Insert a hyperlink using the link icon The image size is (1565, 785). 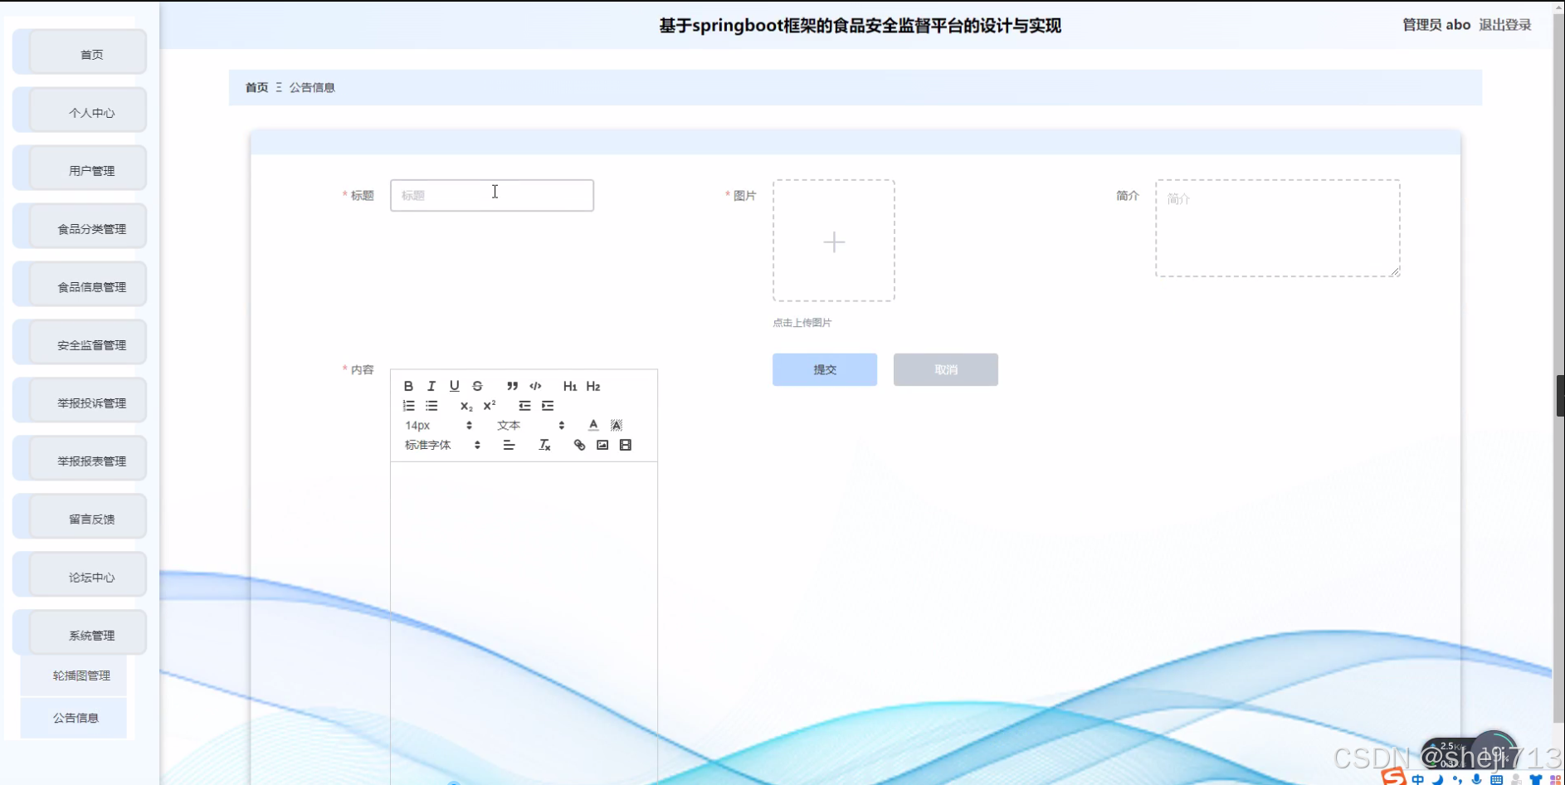578,445
